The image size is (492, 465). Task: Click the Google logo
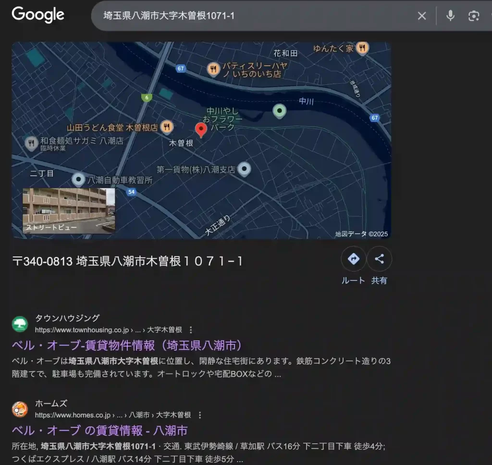coord(37,15)
